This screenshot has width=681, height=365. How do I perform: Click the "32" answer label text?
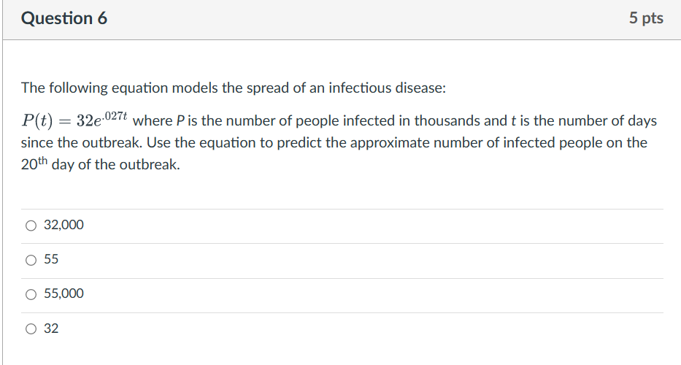click(x=51, y=328)
